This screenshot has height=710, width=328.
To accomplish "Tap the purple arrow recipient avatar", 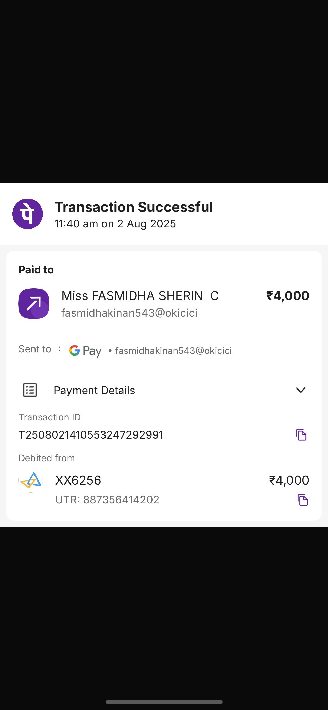I will click(x=34, y=303).
